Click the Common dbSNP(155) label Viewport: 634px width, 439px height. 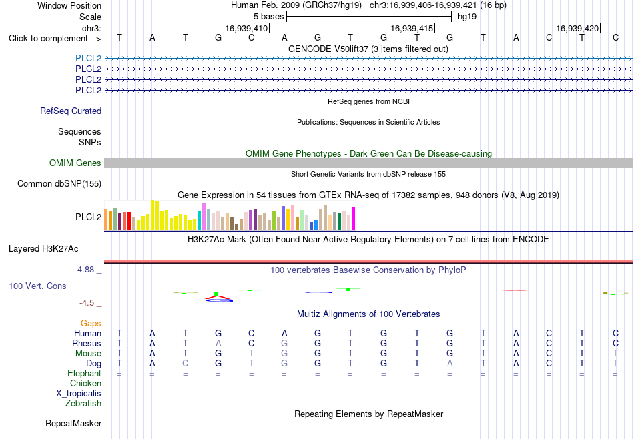tap(59, 184)
